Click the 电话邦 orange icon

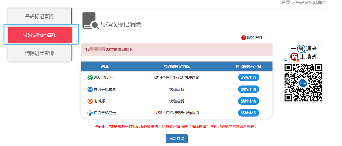click(x=90, y=101)
